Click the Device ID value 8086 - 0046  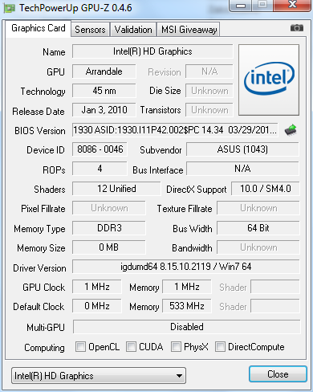[100, 149]
